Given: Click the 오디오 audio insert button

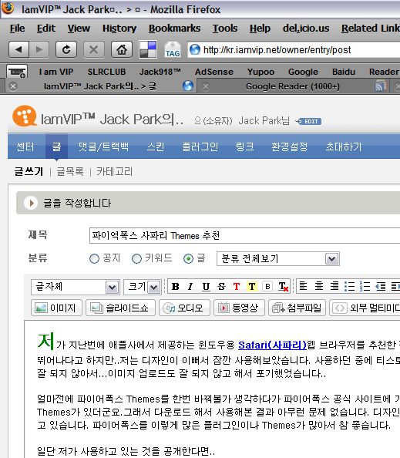Looking at the screenshot, I should [184, 308].
